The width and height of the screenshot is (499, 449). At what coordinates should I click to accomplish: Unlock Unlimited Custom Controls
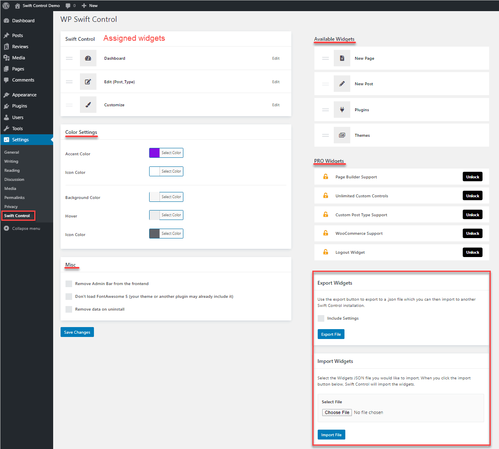[x=473, y=196]
